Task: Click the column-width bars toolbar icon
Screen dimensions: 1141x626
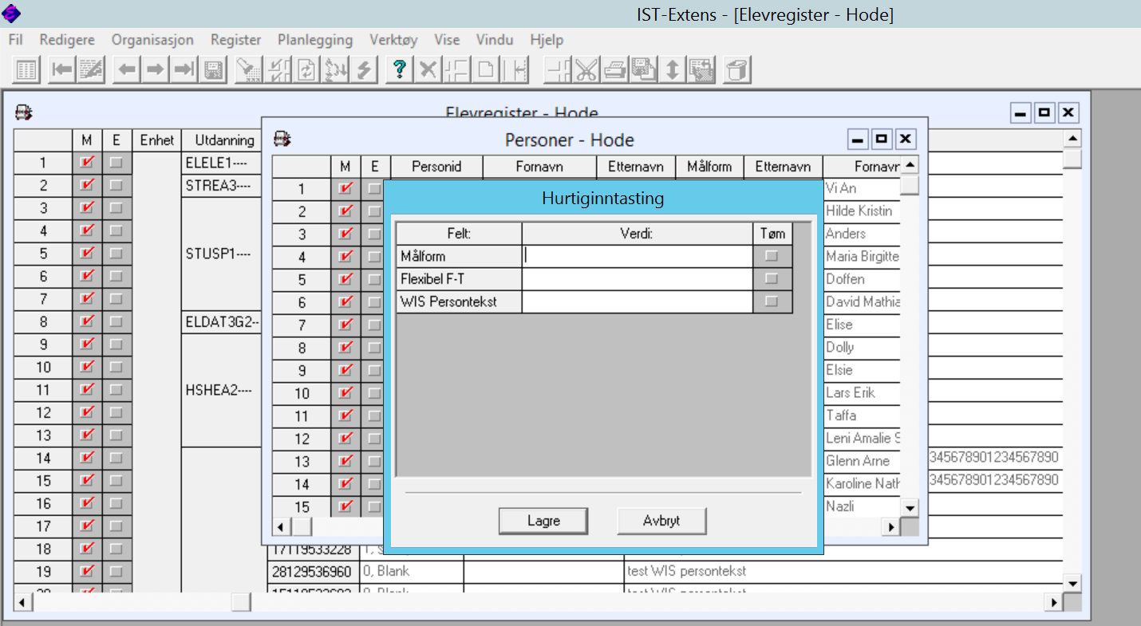Action: point(515,70)
